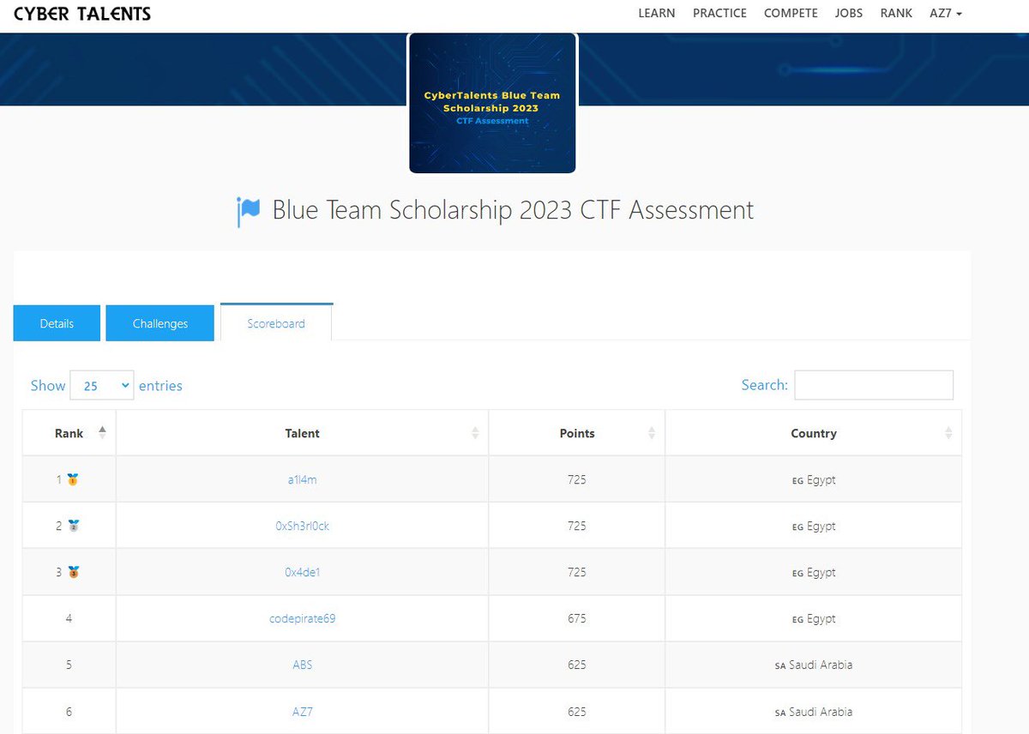Open the 0x4de1 talent profile
1029x734 pixels.
pos(303,572)
